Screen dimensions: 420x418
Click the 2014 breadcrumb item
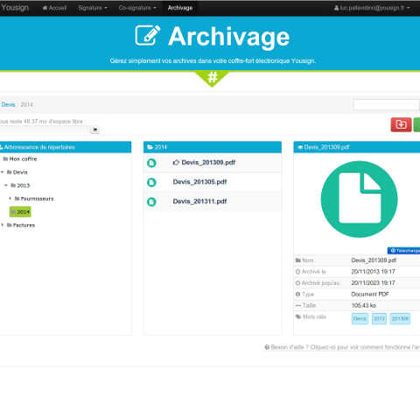coord(26,104)
